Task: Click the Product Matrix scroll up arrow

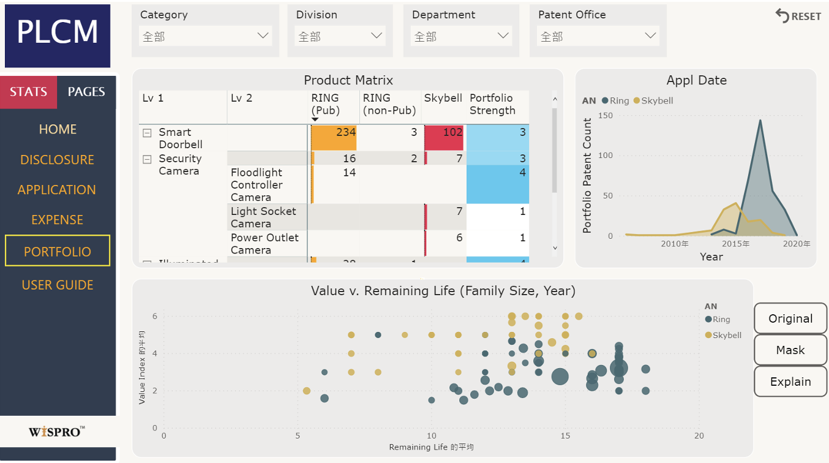Action: (555, 99)
